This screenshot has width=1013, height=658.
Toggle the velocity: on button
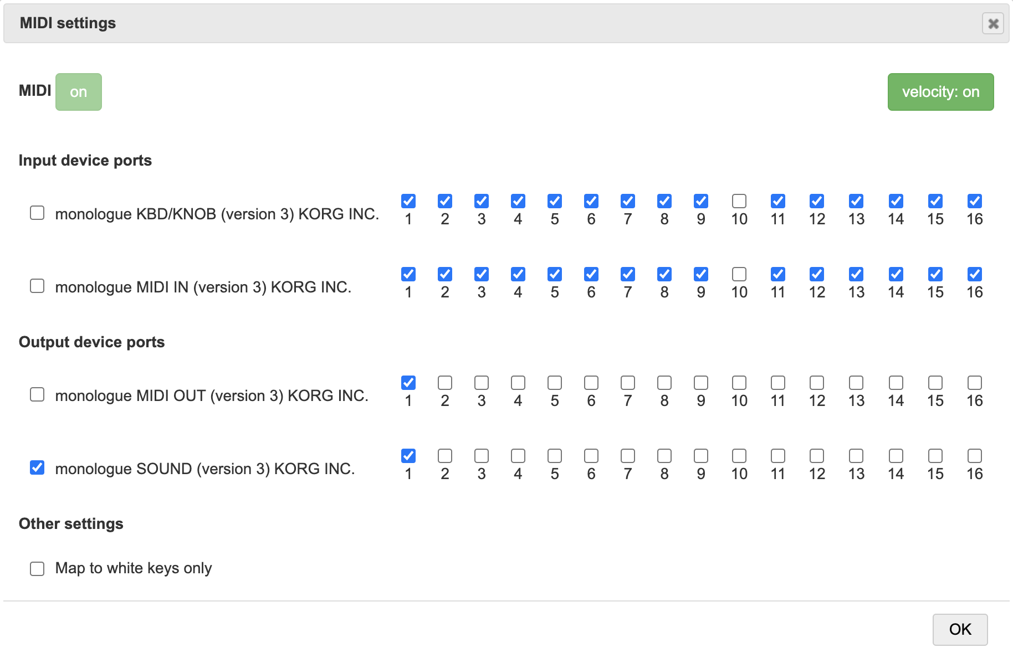pyautogui.click(x=940, y=92)
